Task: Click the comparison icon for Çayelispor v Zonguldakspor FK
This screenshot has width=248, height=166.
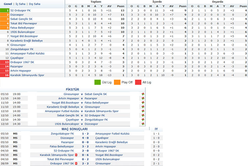Action: (x=143, y=119)
